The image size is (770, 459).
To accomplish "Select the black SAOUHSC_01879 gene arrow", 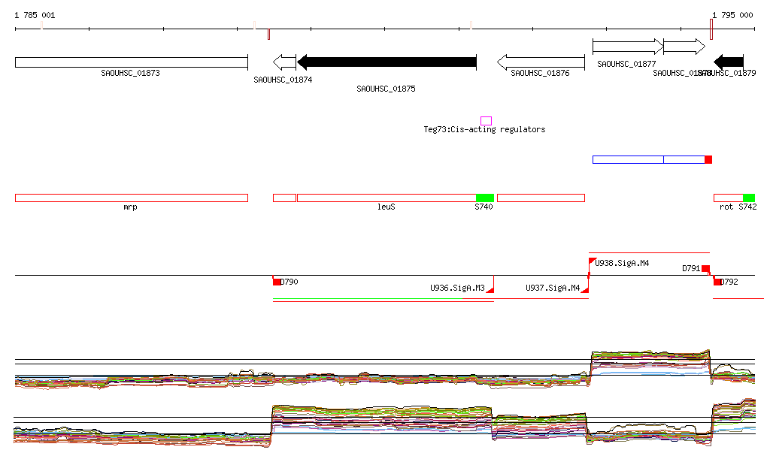I will 729,62.
